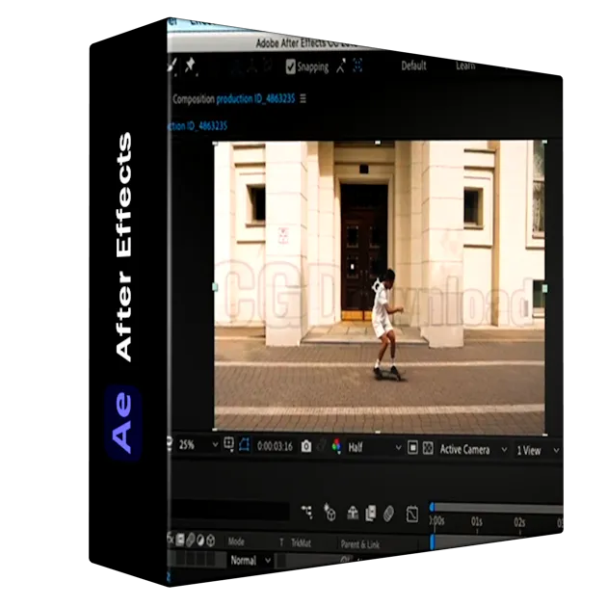
Task: Click the T column header
Action: [x=281, y=542]
